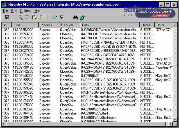Select row number 1377
The image size is (179, 128).
click(x=6, y=92)
